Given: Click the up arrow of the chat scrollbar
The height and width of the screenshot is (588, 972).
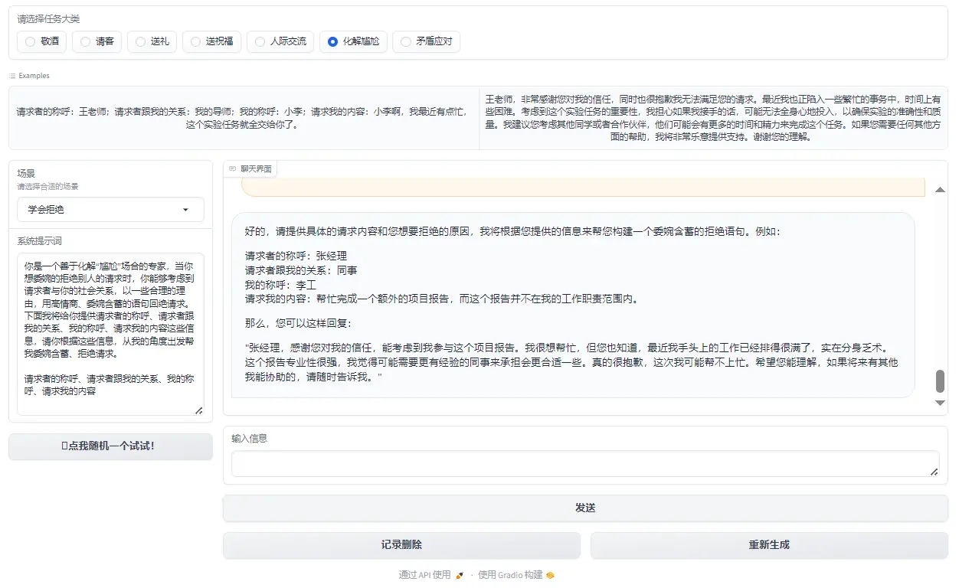Looking at the screenshot, I should point(940,188).
